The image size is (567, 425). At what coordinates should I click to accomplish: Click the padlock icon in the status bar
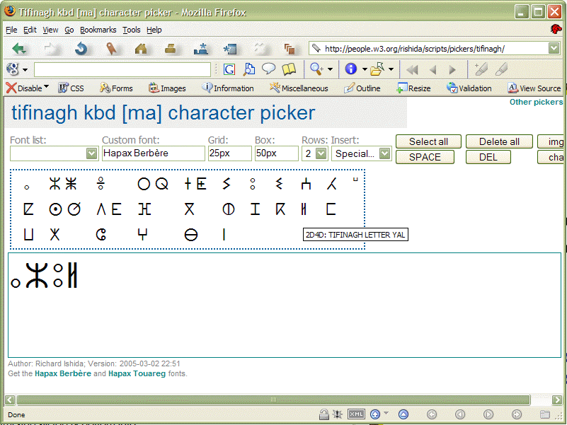323,414
